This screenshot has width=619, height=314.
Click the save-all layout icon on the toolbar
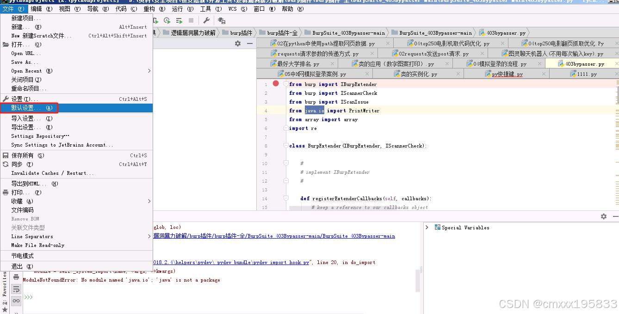click(221, 20)
